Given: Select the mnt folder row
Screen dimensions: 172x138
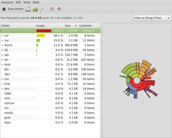Looking at the screenshot, I should pos(50,98).
